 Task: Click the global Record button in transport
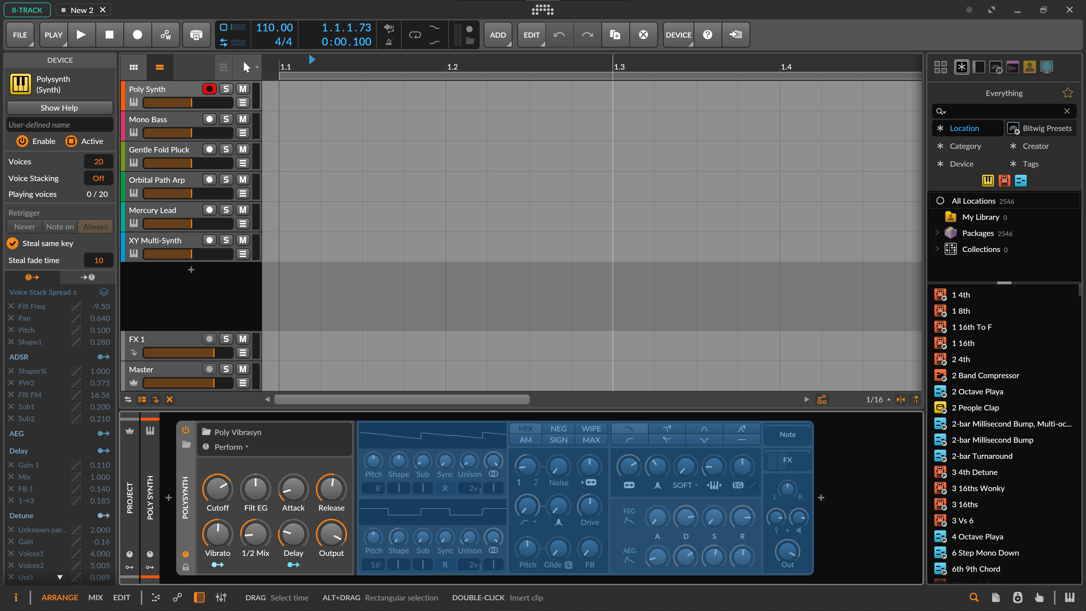(137, 35)
